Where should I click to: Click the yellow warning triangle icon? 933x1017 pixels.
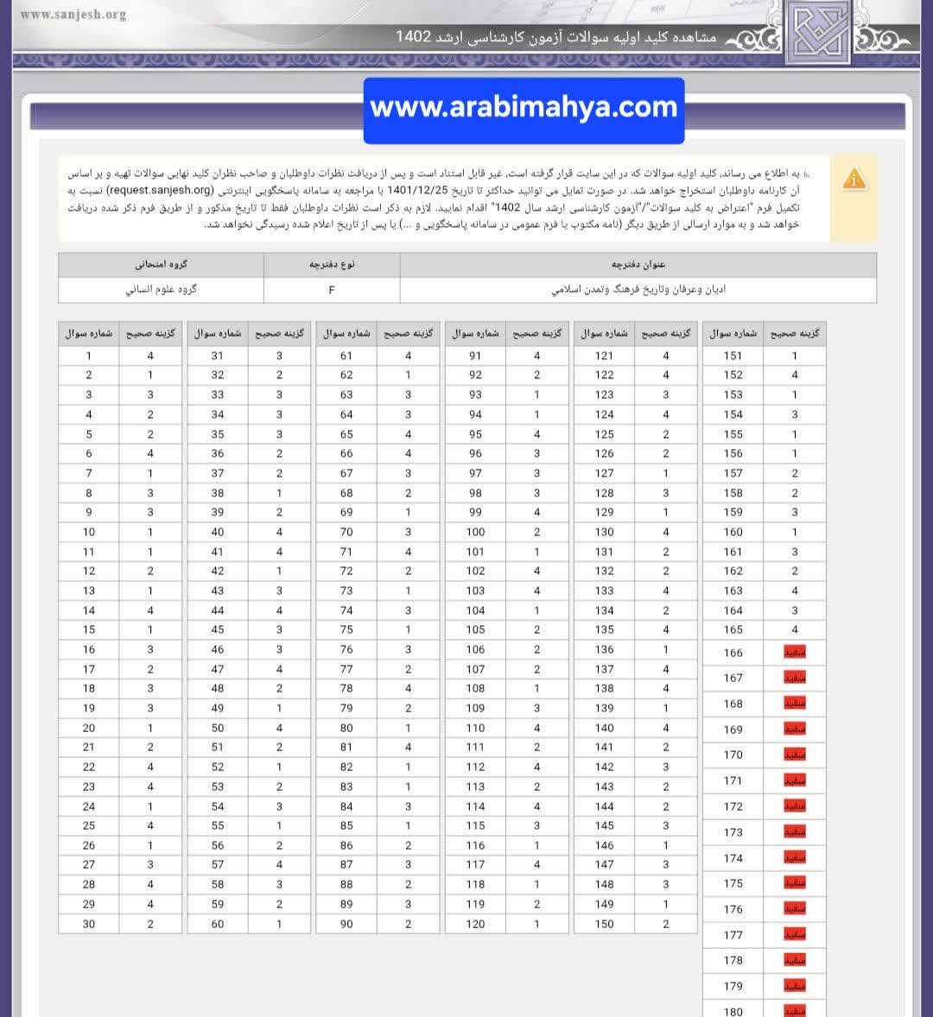(854, 179)
